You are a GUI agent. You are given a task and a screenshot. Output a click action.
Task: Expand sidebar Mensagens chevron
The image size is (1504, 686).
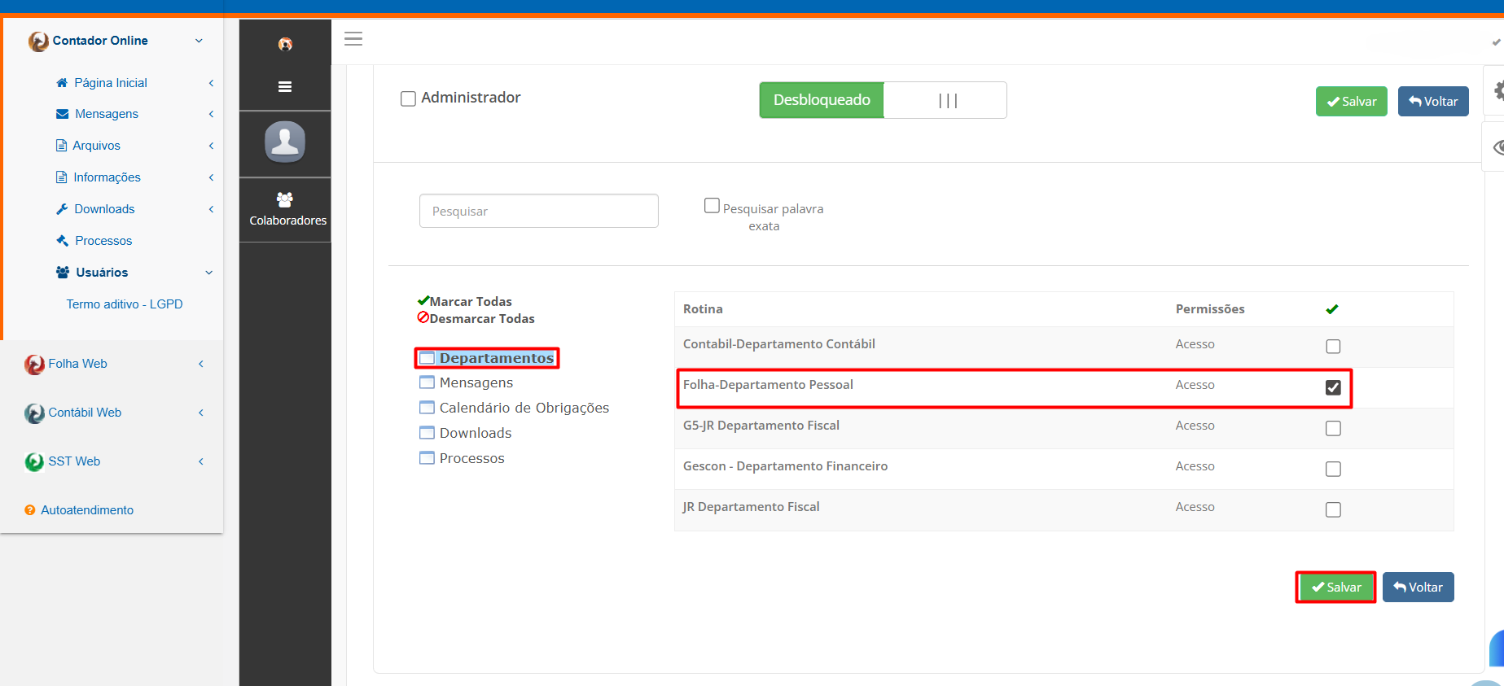(211, 114)
